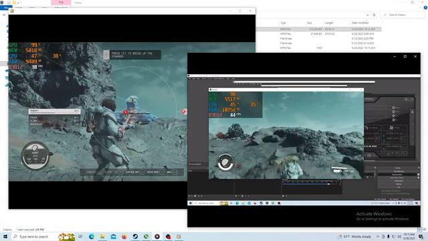
Task: Click the Search Videos box in File Explorer
Action: pos(403,15)
